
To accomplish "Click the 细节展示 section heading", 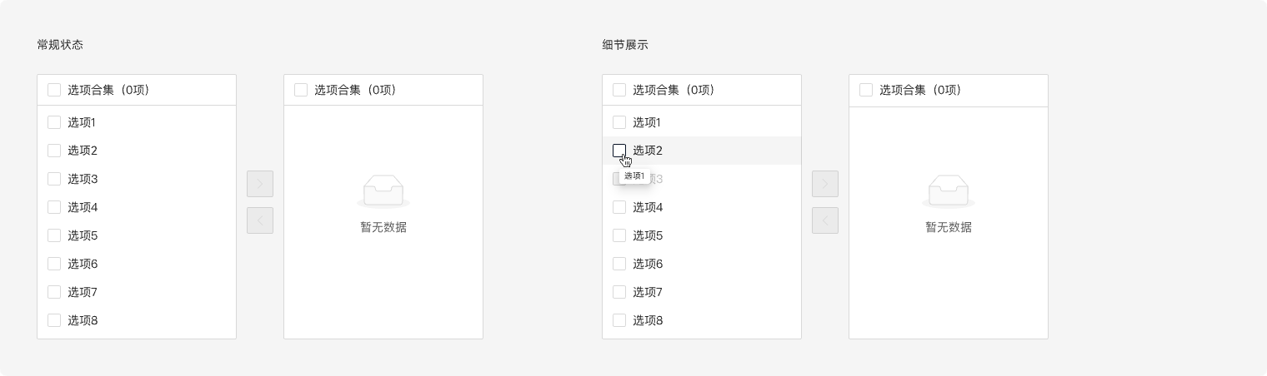I will pos(625,45).
